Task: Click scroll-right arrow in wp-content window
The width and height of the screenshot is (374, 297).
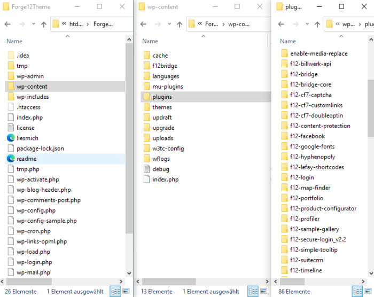Action: coord(267,282)
